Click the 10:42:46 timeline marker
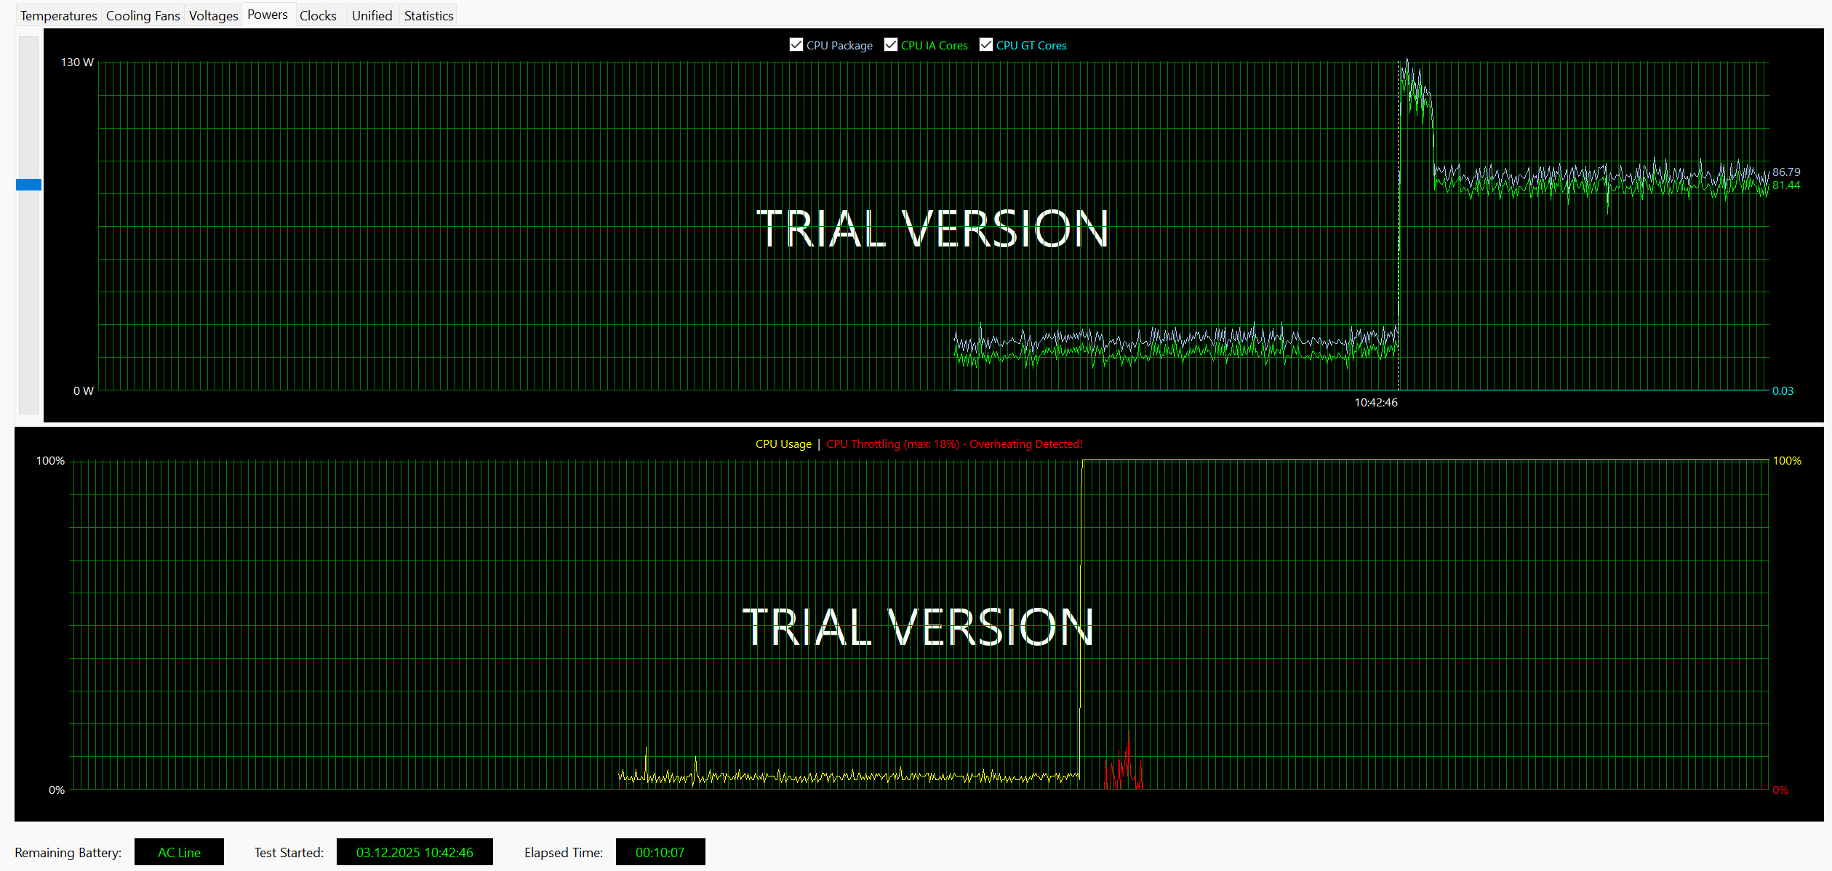This screenshot has width=1832, height=871. (1375, 402)
